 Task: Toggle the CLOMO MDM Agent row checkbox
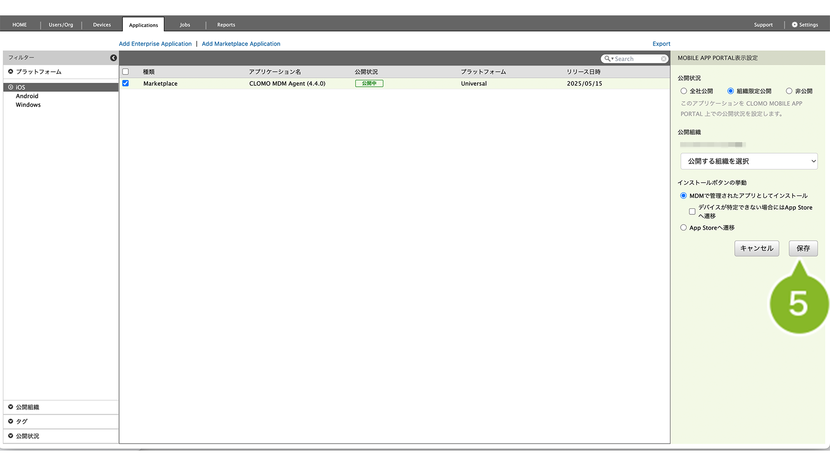[x=126, y=83]
